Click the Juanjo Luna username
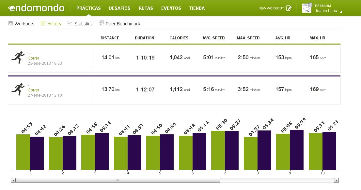The image size is (361, 190). point(326,10)
